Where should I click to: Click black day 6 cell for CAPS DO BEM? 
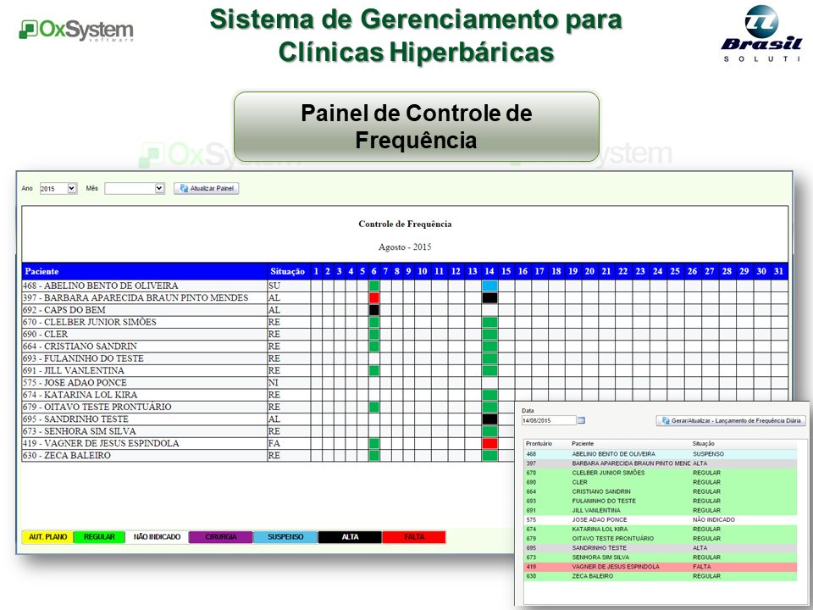coord(373,310)
